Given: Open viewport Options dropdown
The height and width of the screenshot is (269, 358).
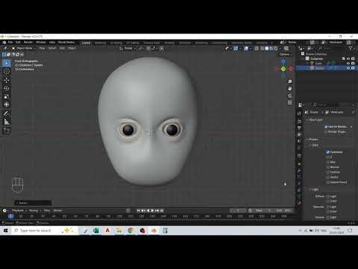Looking at the screenshot, I should 286,55.
